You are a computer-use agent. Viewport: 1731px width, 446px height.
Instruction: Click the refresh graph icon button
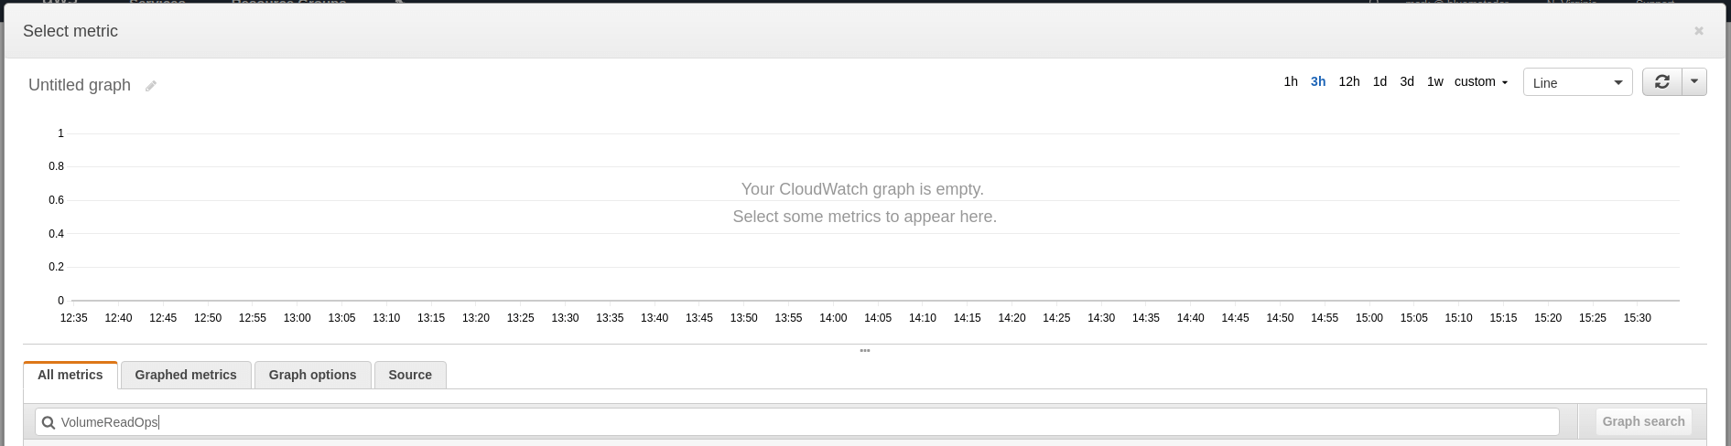coord(1661,82)
